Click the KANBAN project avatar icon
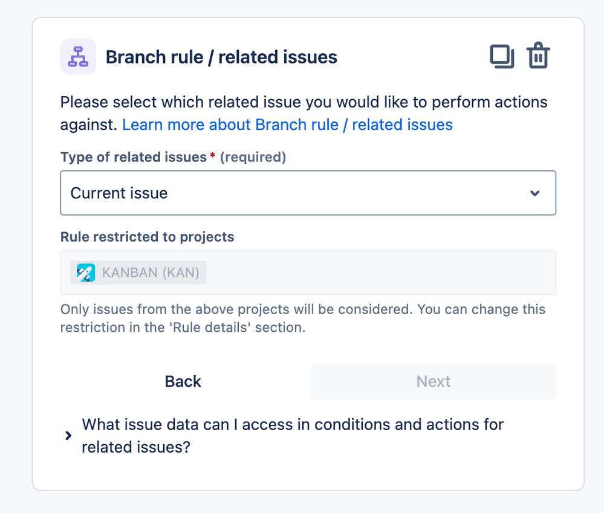The image size is (604, 513). pyautogui.click(x=85, y=273)
